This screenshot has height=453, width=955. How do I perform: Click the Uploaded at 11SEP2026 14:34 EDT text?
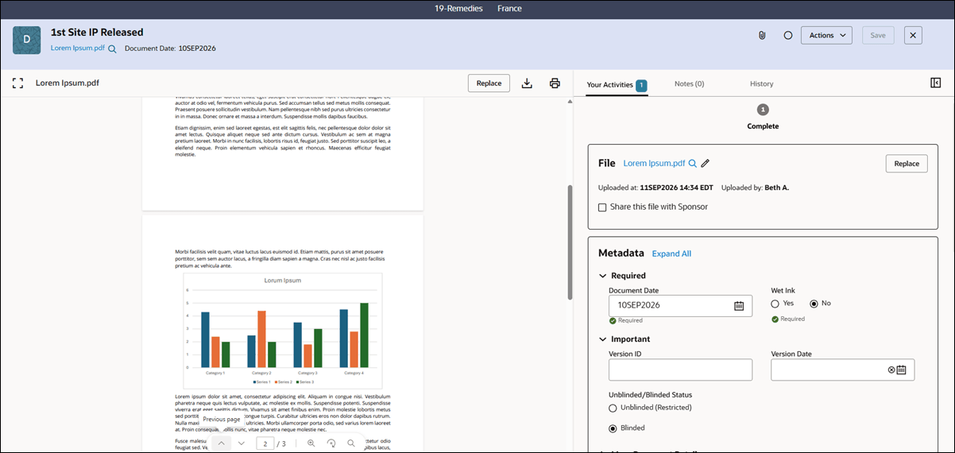coord(655,188)
